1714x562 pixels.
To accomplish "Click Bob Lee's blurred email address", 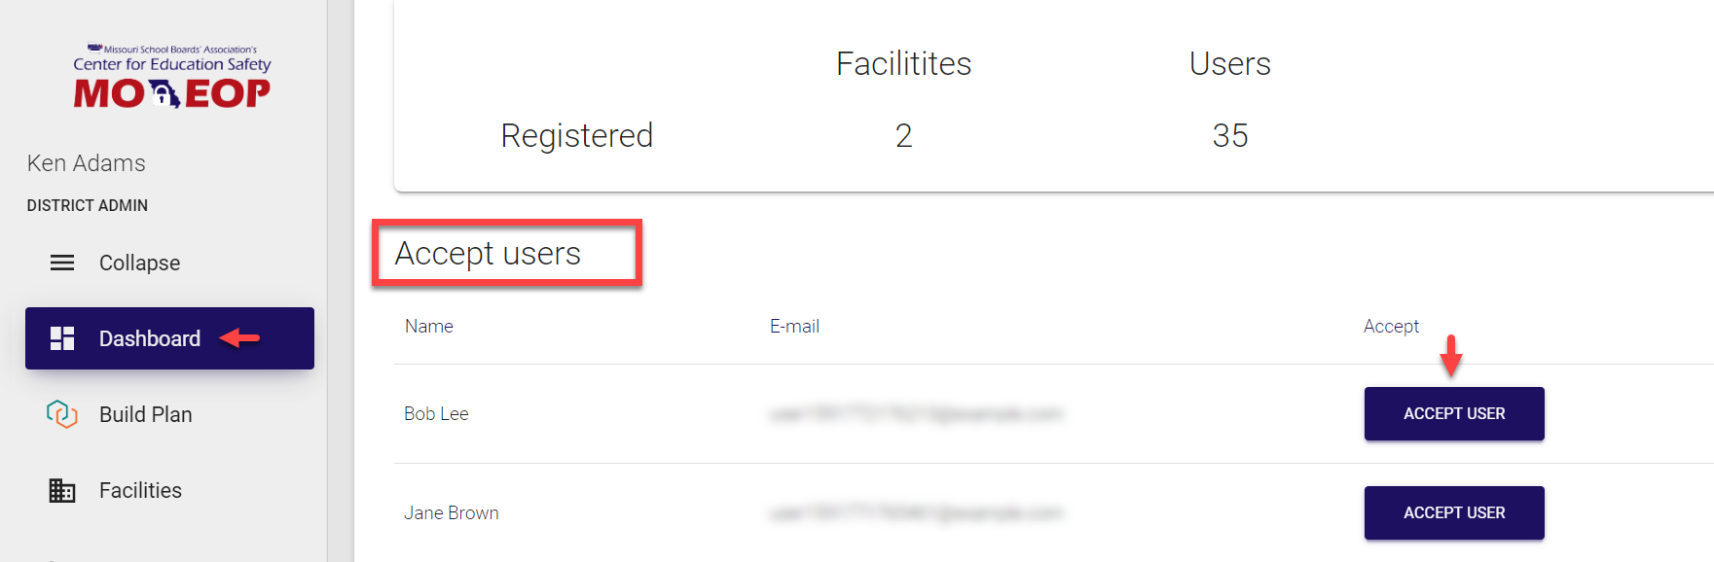I will coord(915,414).
